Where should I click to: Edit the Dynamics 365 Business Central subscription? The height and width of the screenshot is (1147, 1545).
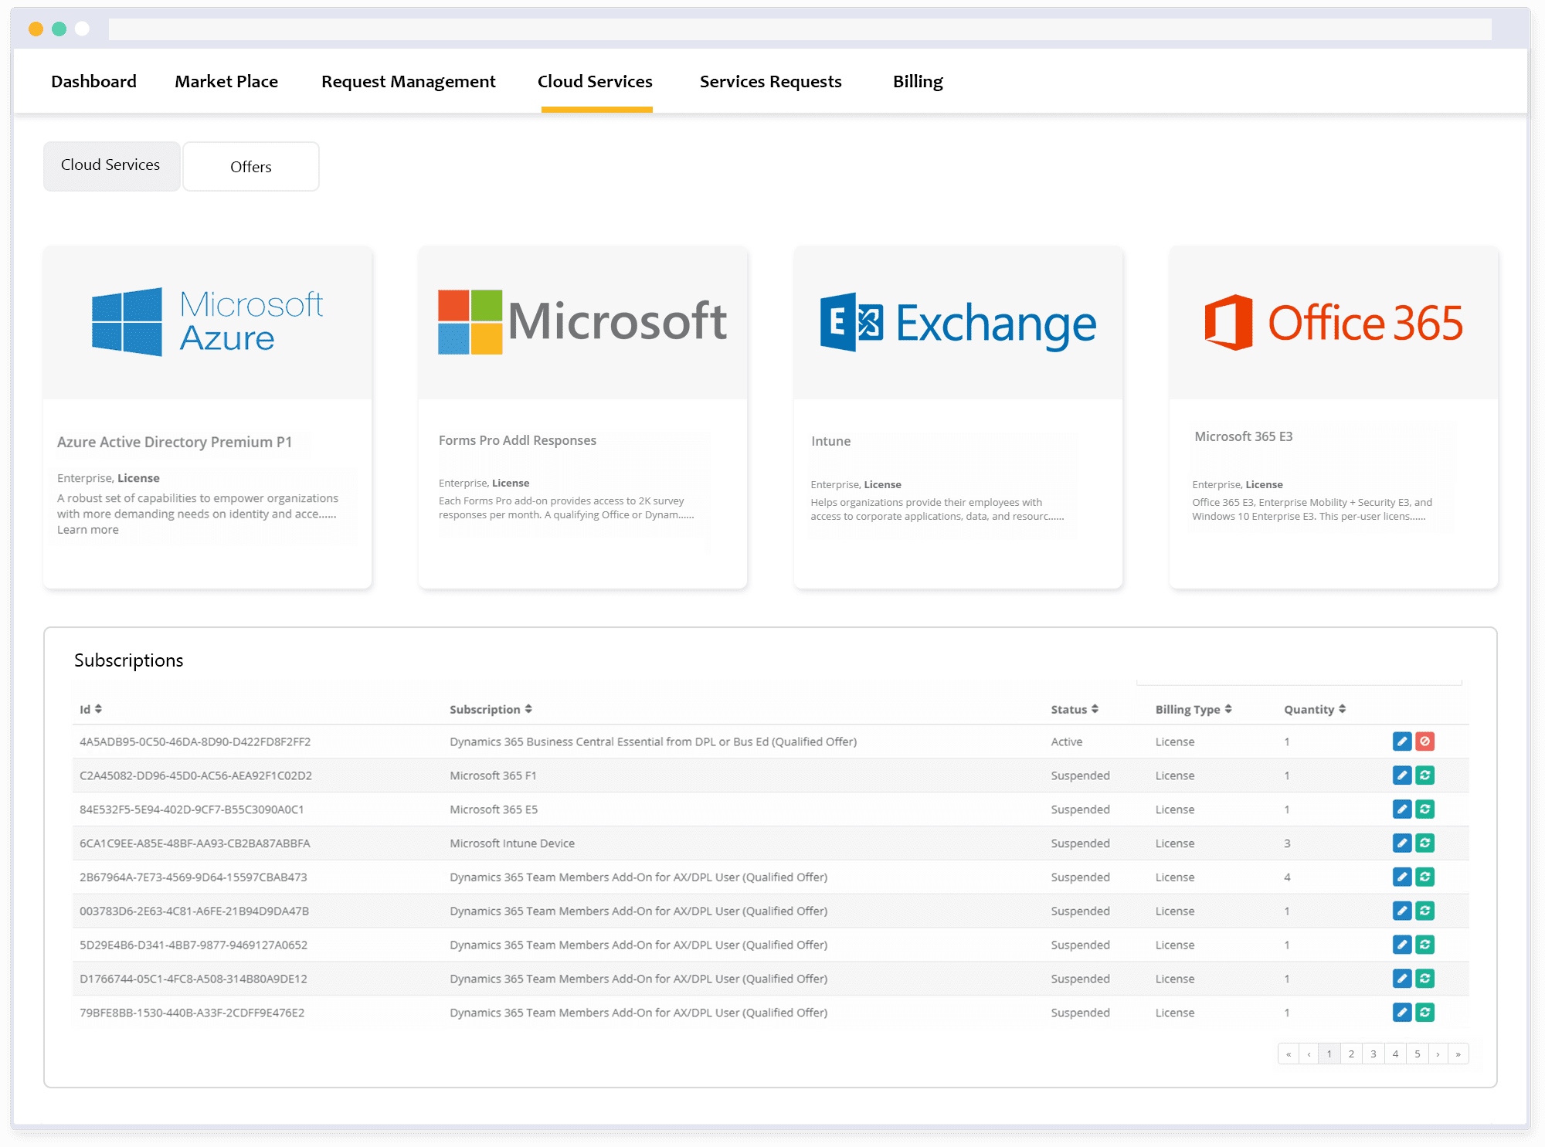coord(1402,741)
